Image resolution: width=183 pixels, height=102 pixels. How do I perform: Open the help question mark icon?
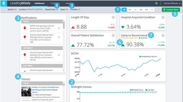156,3
